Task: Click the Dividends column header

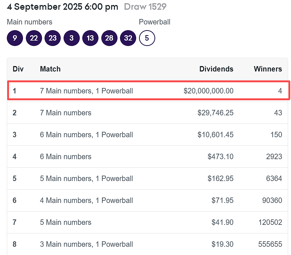Action: click(x=216, y=69)
